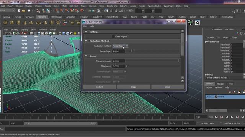Switch to the Surfaces shelf tab
The height and width of the screenshot is (137, 245).
click(29, 17)
